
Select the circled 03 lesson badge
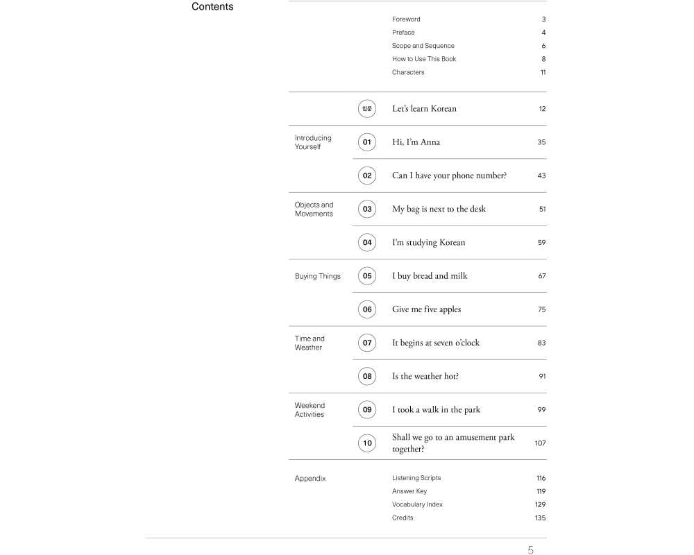coord(367,209)
